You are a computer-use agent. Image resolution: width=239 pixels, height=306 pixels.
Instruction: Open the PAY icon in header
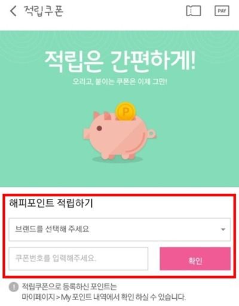(x=222, y=11)
